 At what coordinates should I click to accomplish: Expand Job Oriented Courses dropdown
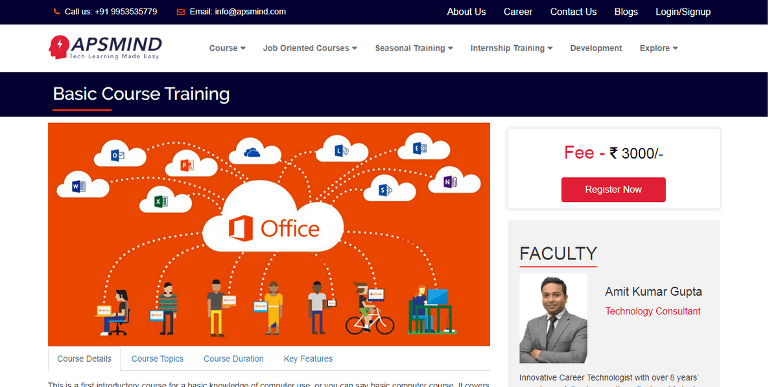(310, 48)
